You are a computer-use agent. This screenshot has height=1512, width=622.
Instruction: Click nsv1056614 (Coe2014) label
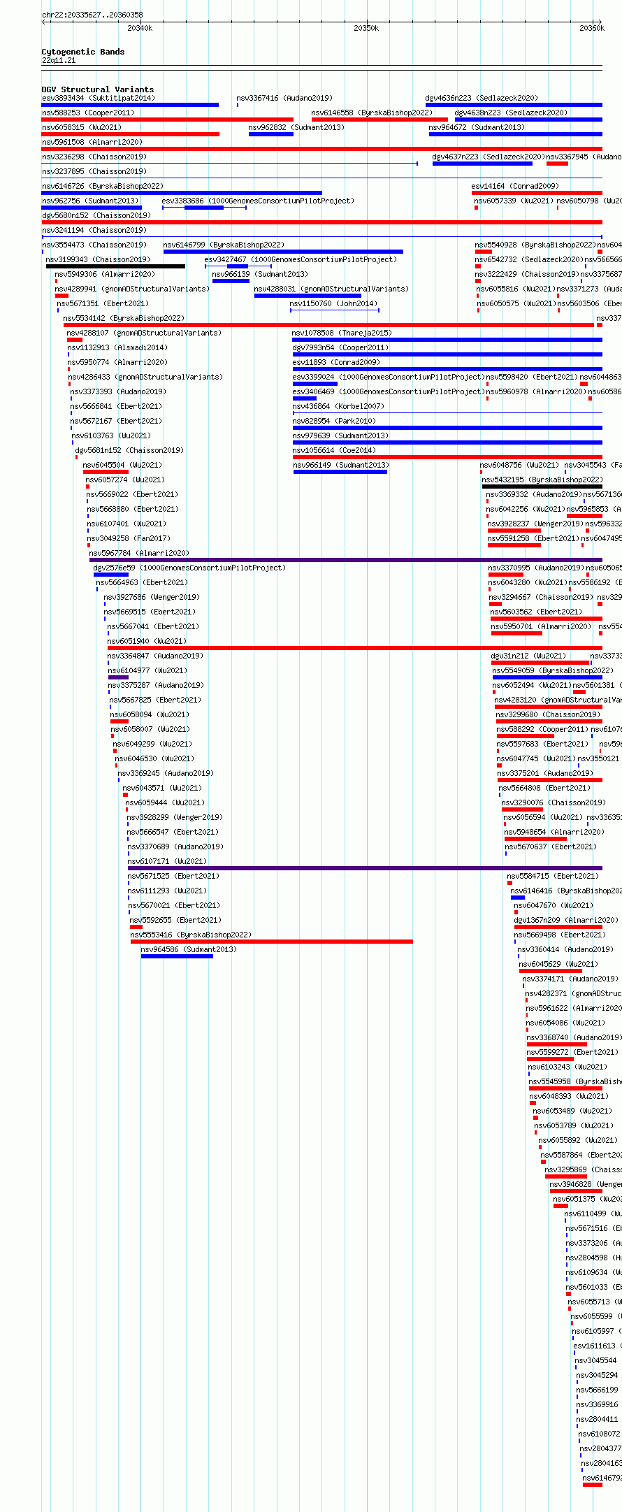tap(334, 450)
